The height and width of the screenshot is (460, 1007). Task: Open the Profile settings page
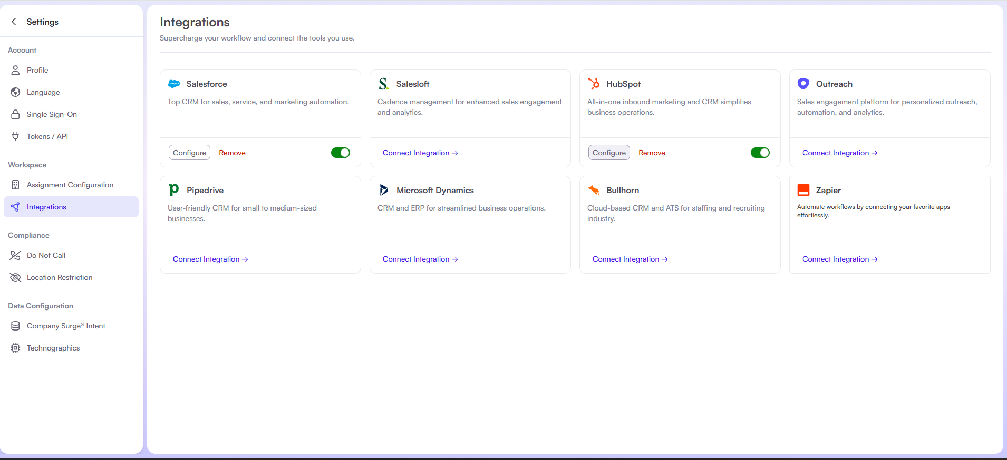pos(37,70)
